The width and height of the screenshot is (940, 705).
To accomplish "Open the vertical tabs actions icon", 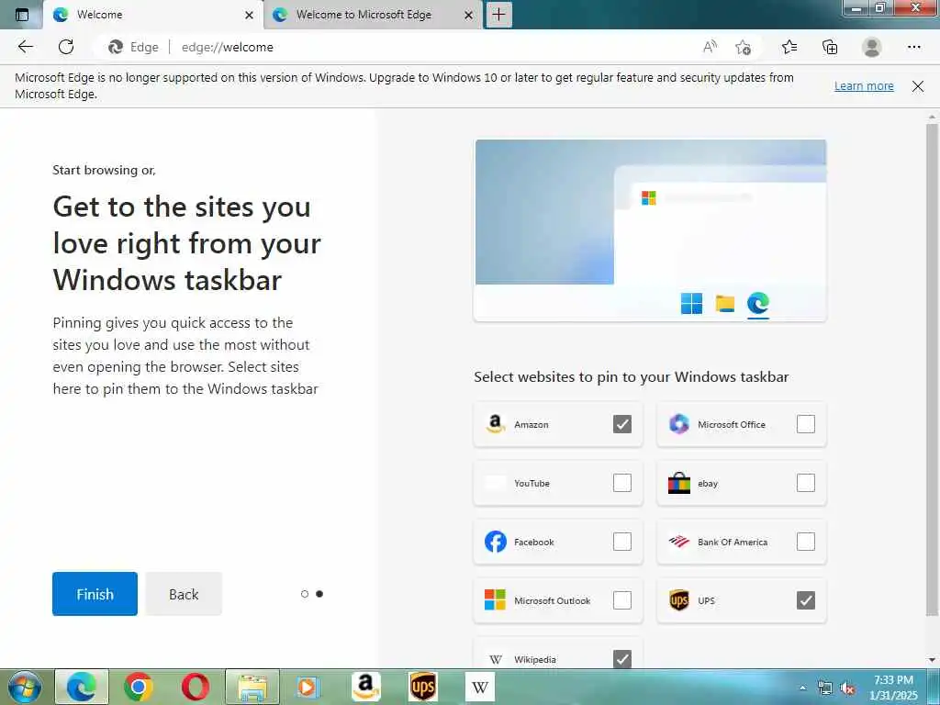I will [22, 15].
